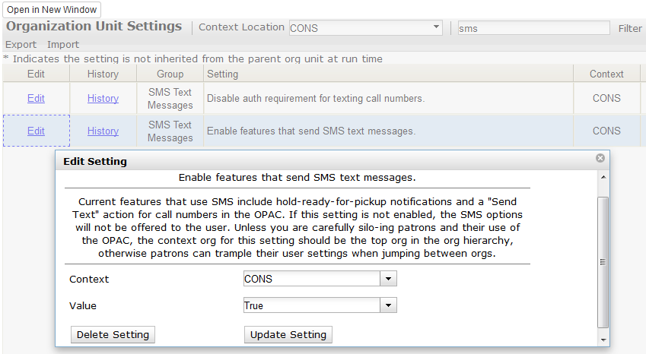Click Open in New Window button

point(52,10)
